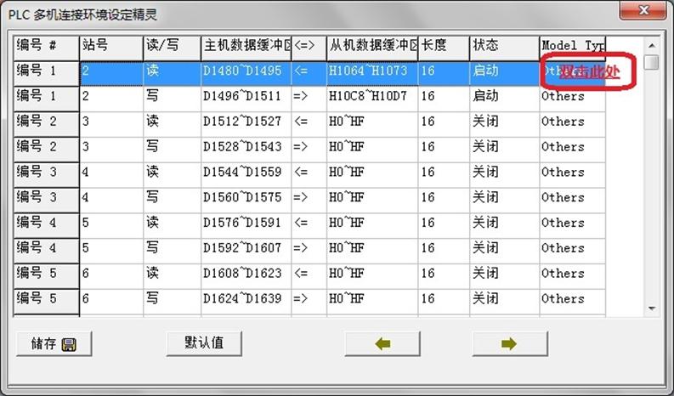Click the 状态 column header
Screen dimensions: 674x396
click(504, 48)
